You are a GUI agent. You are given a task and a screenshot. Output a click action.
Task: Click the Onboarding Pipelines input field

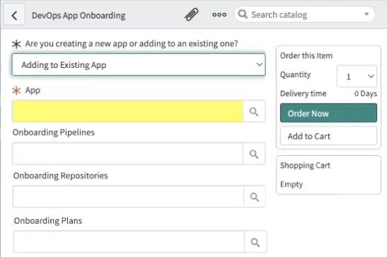coord(127,154)
